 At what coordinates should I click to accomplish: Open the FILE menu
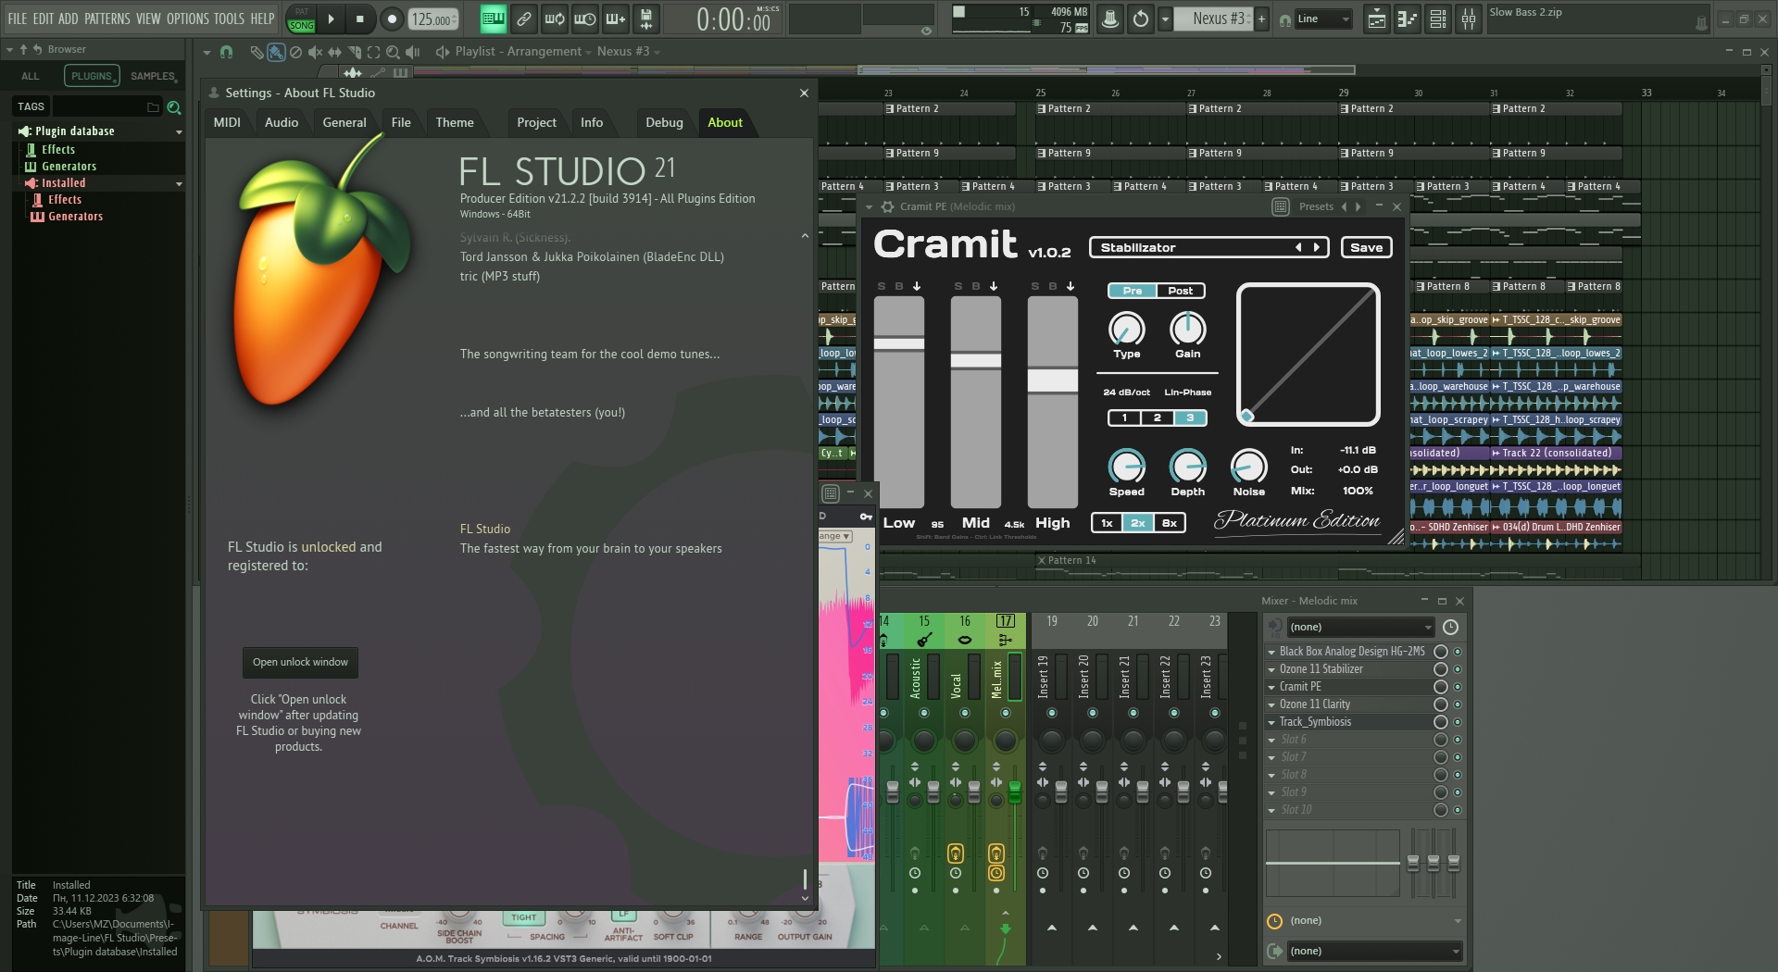tap(18, 19)
